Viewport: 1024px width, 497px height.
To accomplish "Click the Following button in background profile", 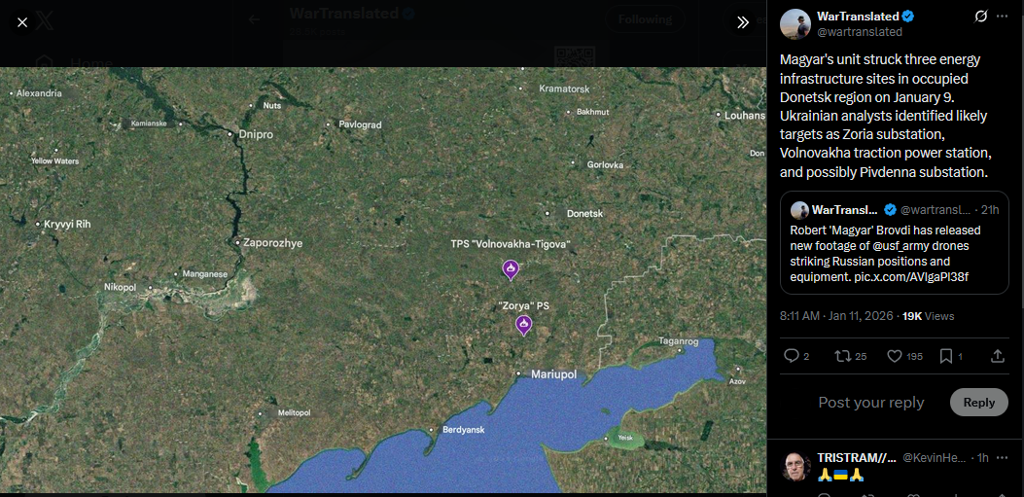I will pyautogui.click(x=645, y=18).
